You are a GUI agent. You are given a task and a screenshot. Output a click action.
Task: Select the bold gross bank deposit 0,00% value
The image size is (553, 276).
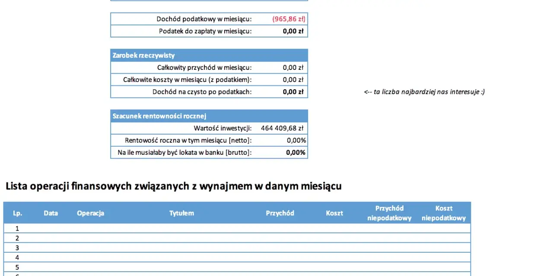(x=296, y=152)
